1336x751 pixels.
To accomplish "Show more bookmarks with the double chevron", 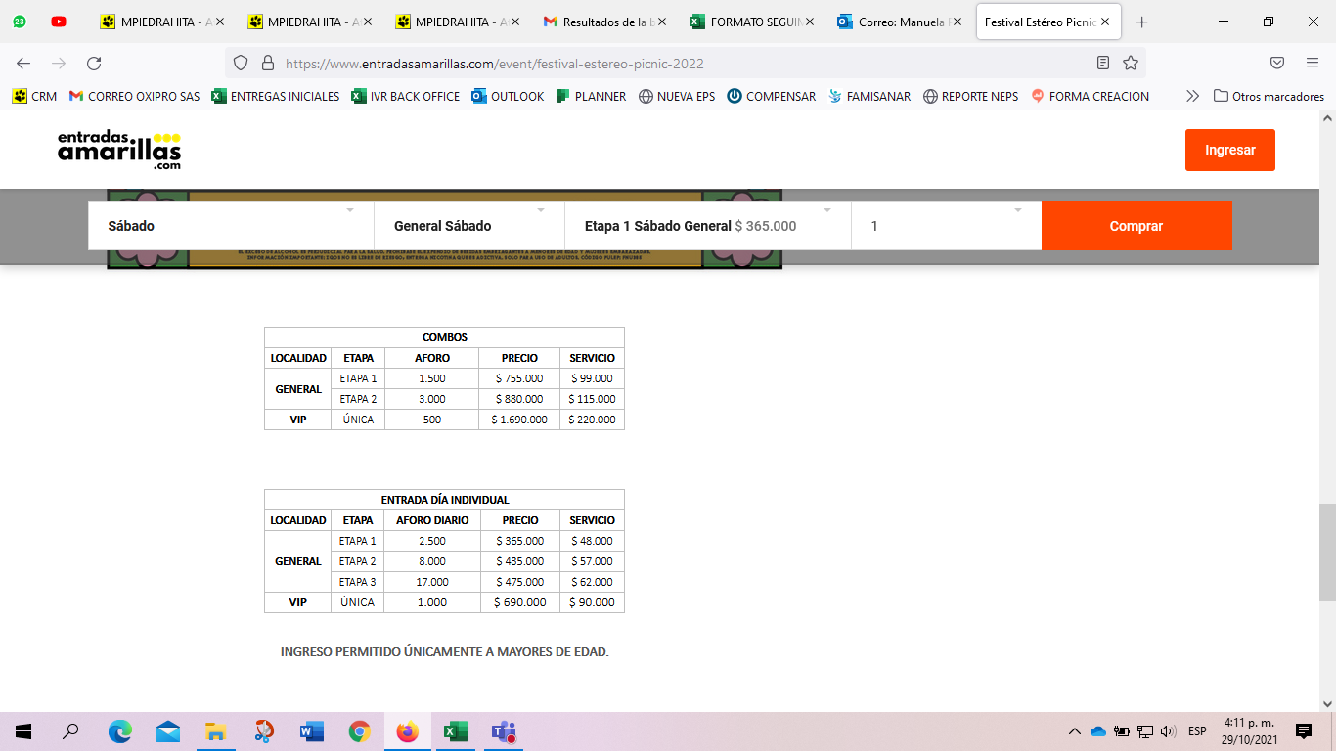I will pyautogui.click(x=1191, y=96).
